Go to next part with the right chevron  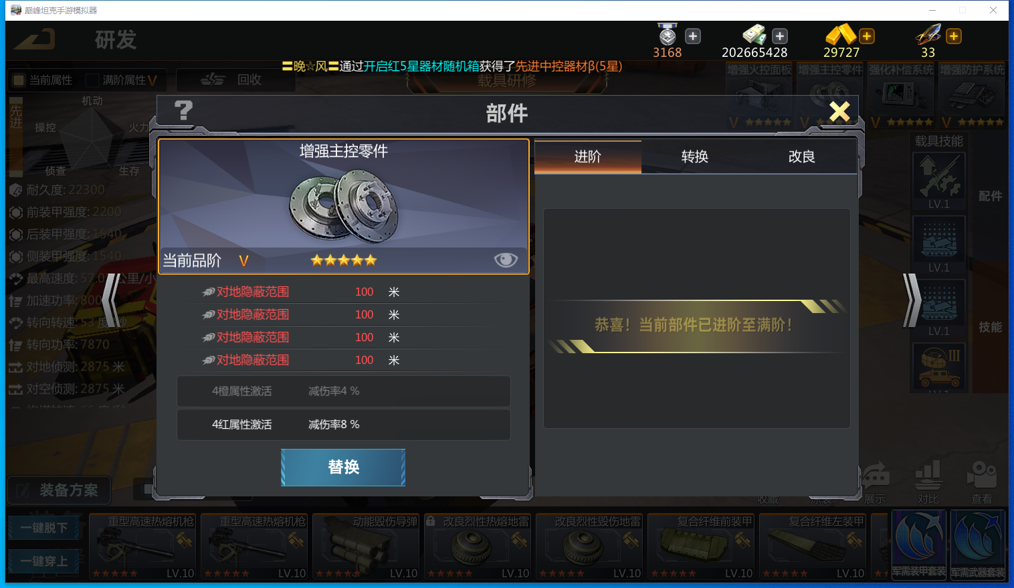912,300
